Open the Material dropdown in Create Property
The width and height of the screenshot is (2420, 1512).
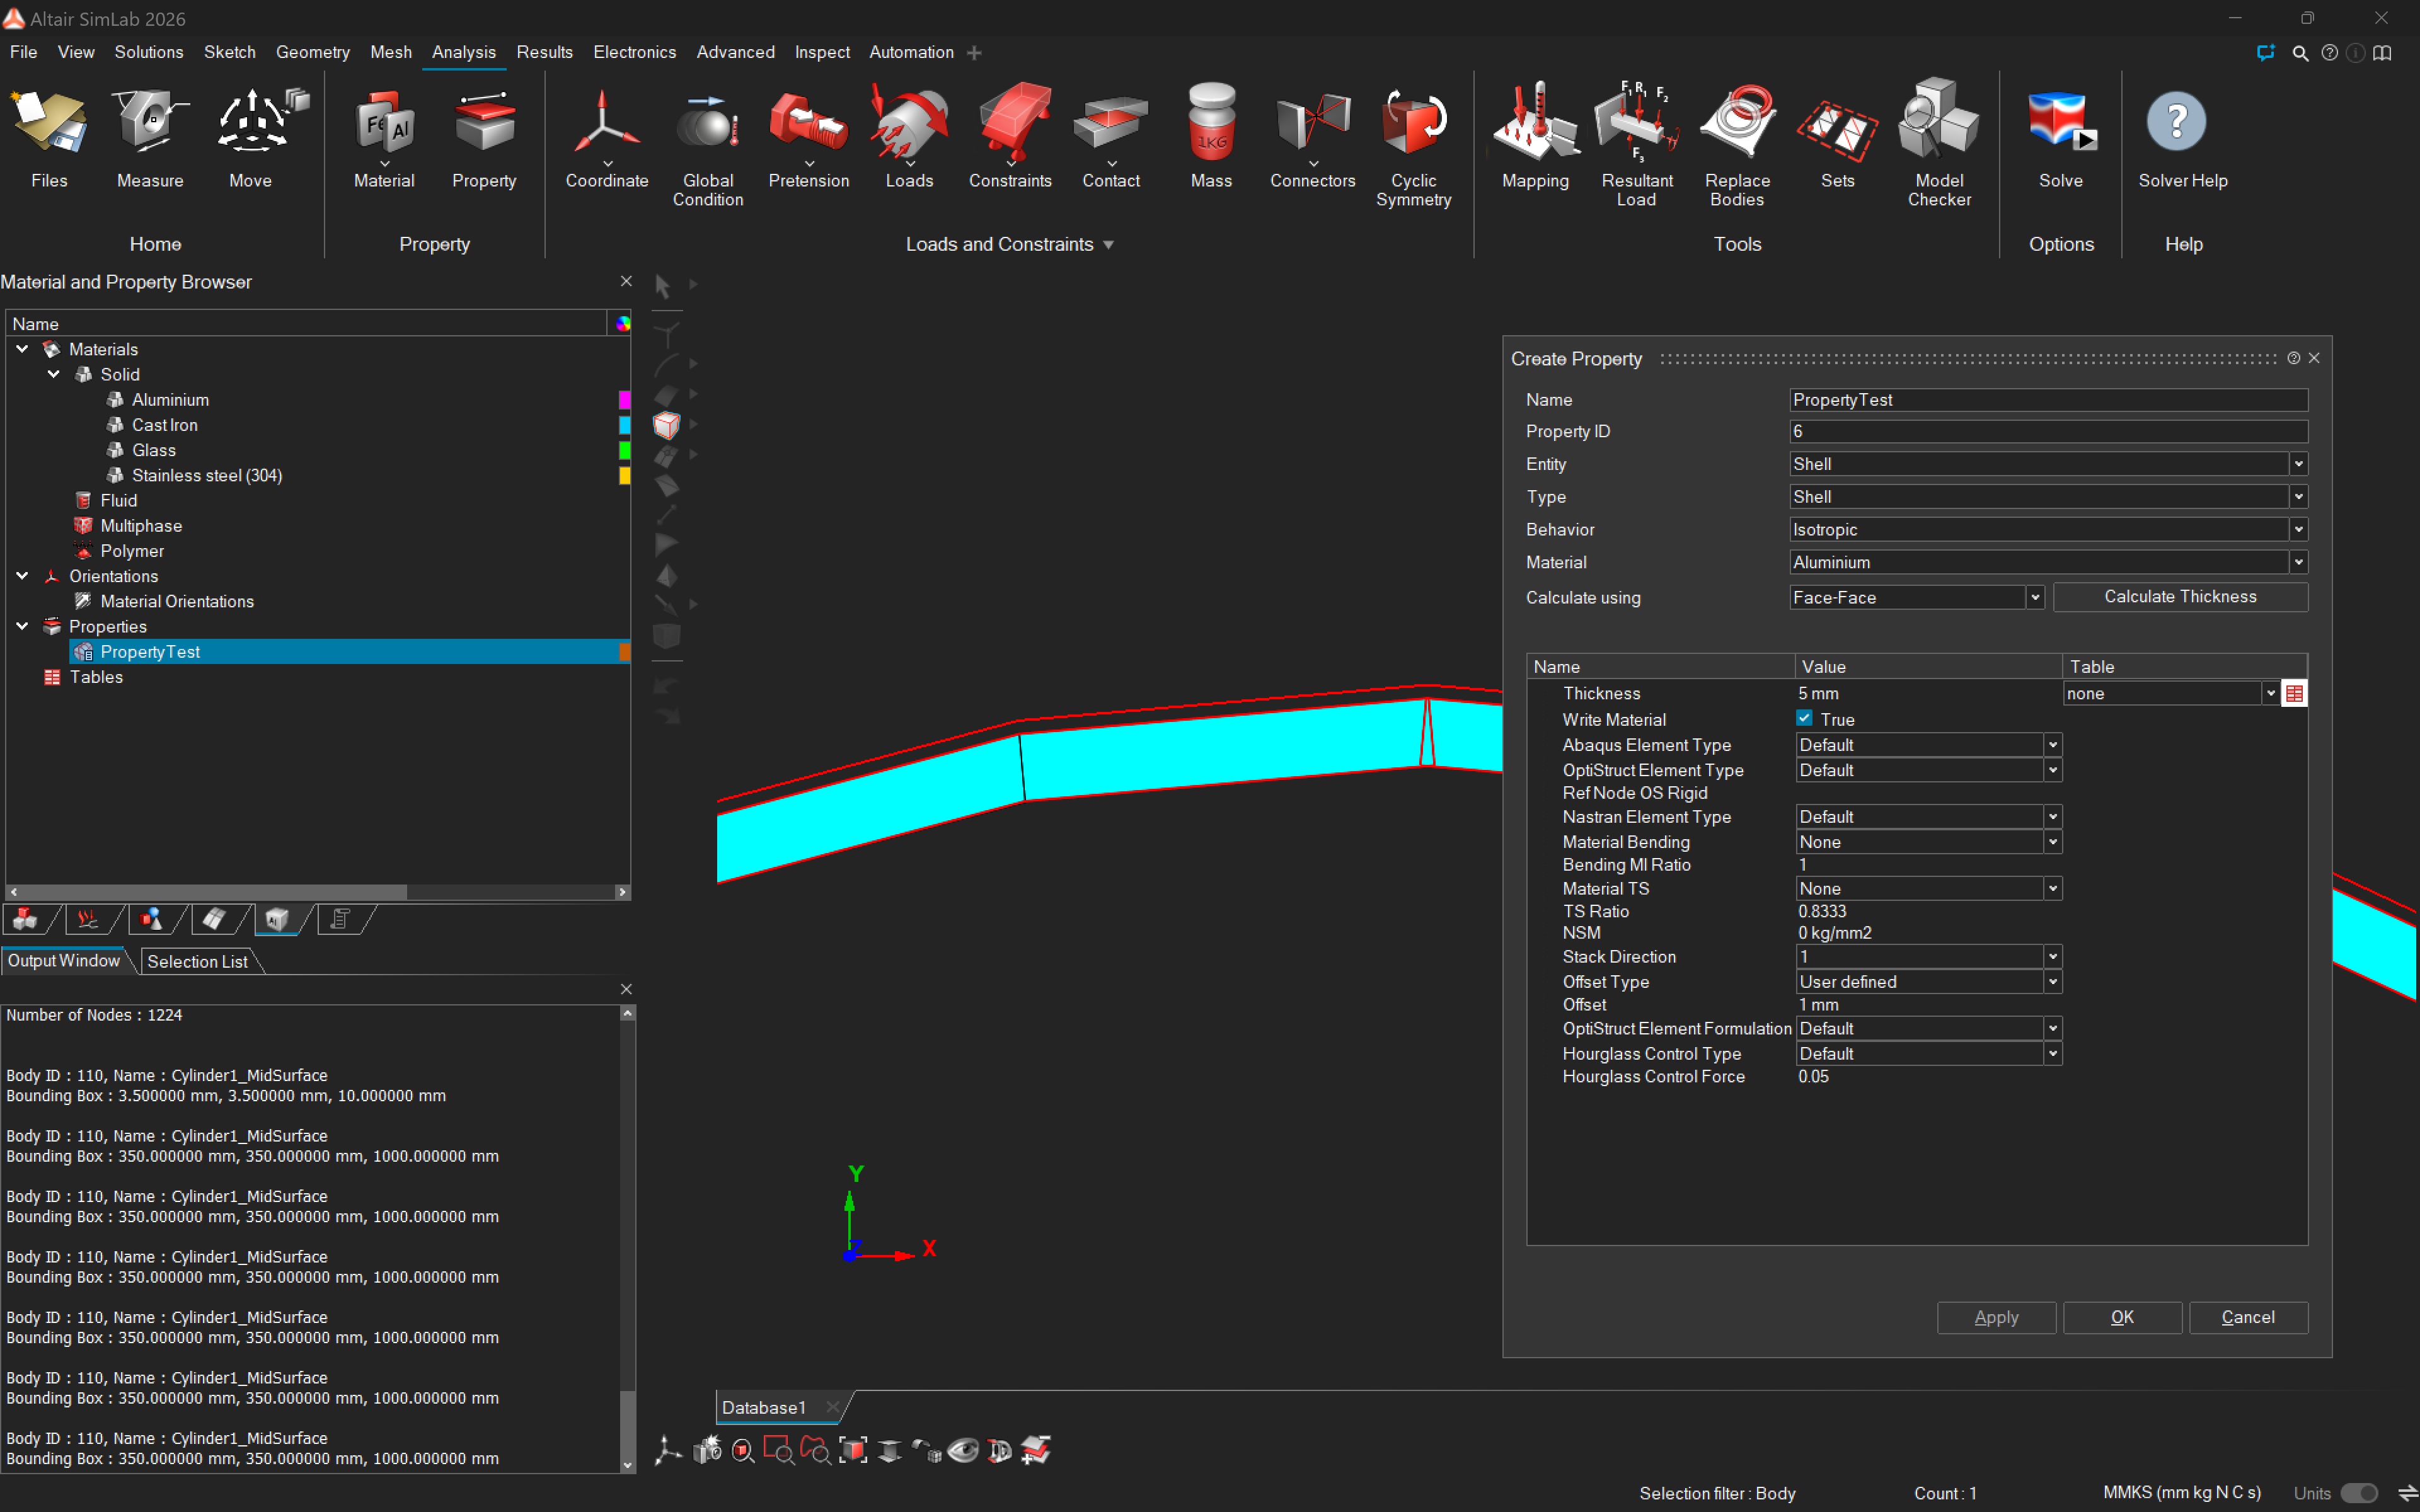click(2298, 563)
